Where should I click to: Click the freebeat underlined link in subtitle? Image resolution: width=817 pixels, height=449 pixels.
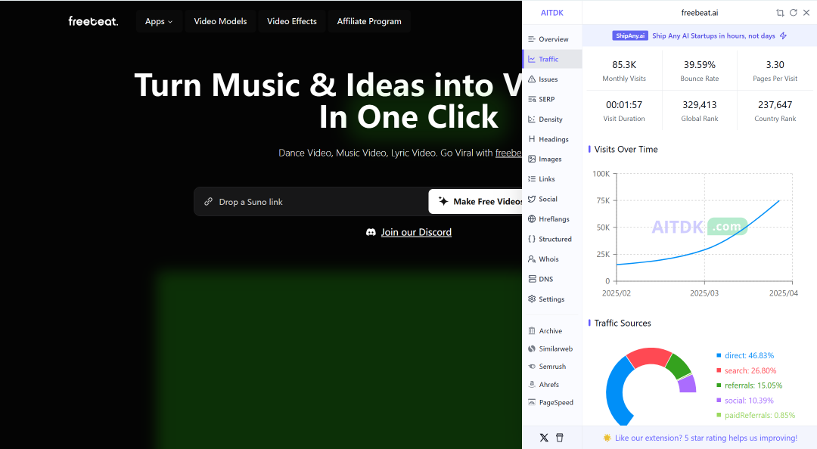click(508, 153)
